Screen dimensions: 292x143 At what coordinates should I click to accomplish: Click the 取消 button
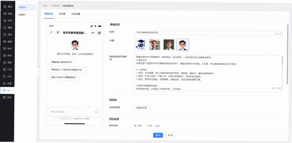(170, 135)
